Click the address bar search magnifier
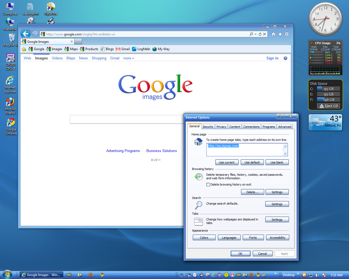Image resolution: width=349 pixels, height=279 pixels. pos(251,34)
